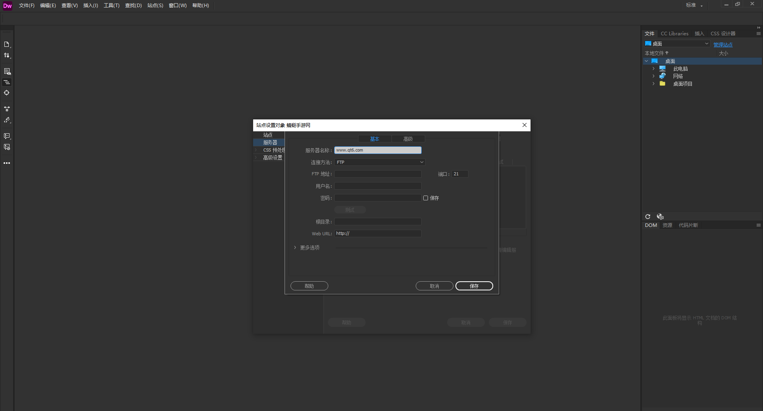The width and height of the screenshot is (763, 411).
Task: Click the server connection icon beside refresh
Action: click(660, 217)
